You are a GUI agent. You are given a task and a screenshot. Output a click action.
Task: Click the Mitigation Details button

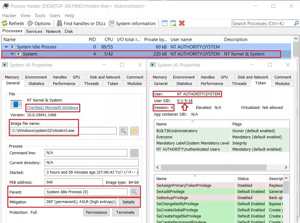point(129,202)
